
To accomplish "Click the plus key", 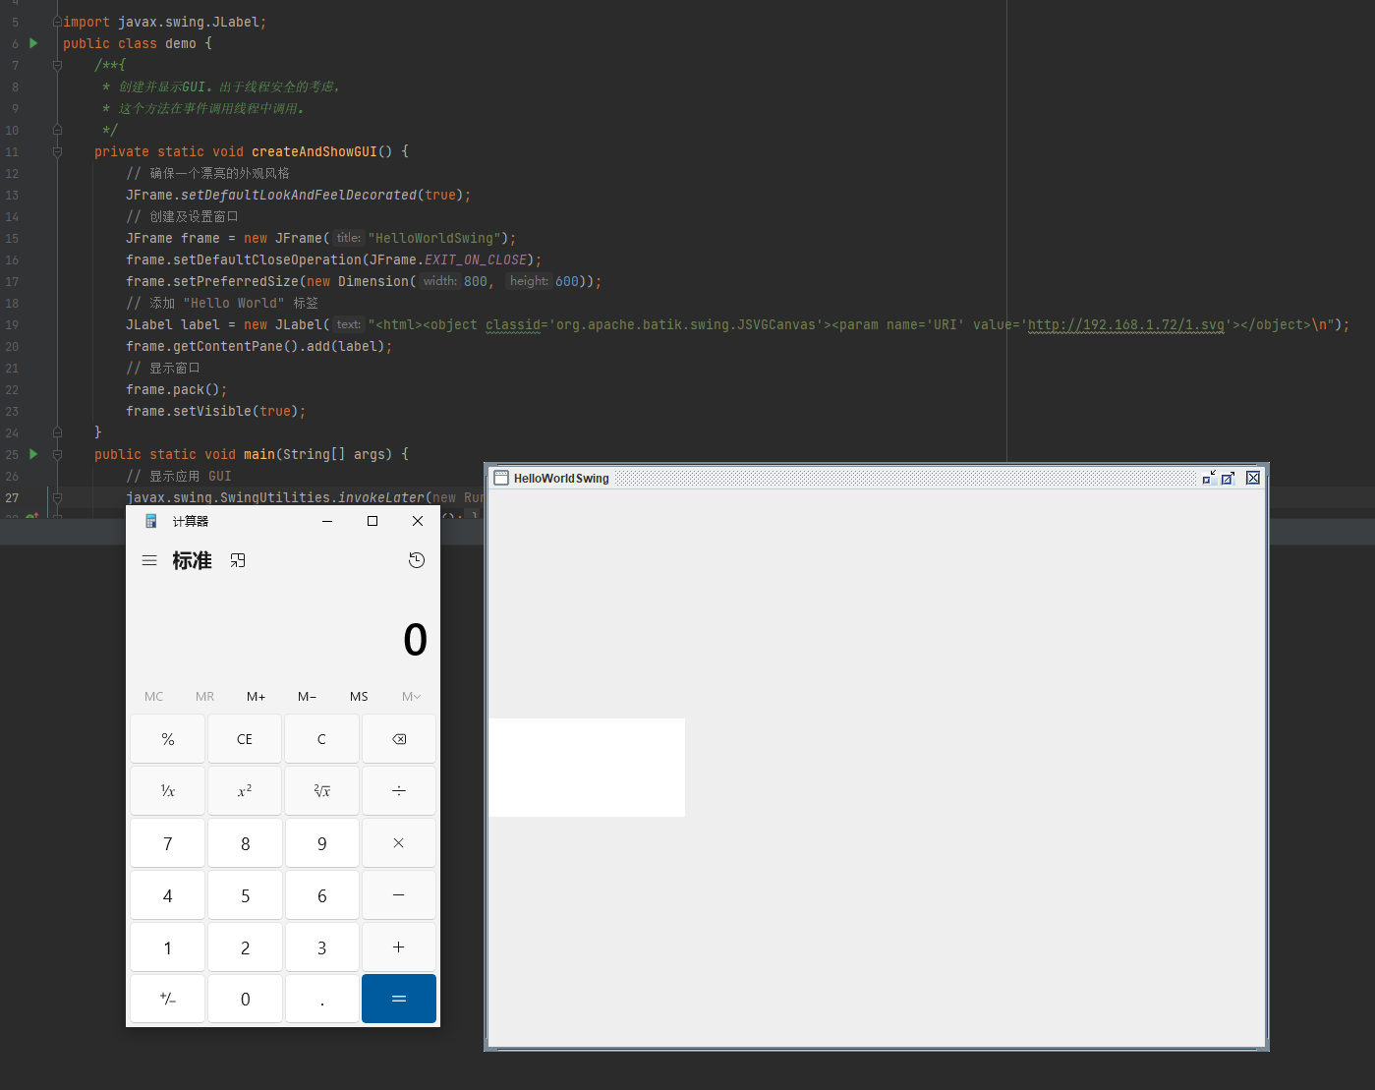I will point(399,947).
